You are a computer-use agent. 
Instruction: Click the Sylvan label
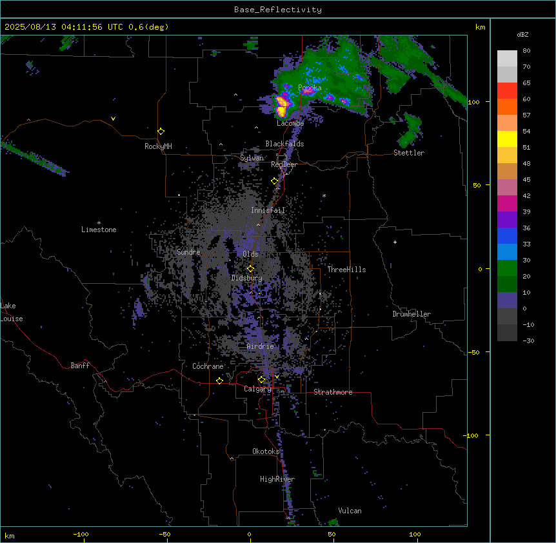252,158
